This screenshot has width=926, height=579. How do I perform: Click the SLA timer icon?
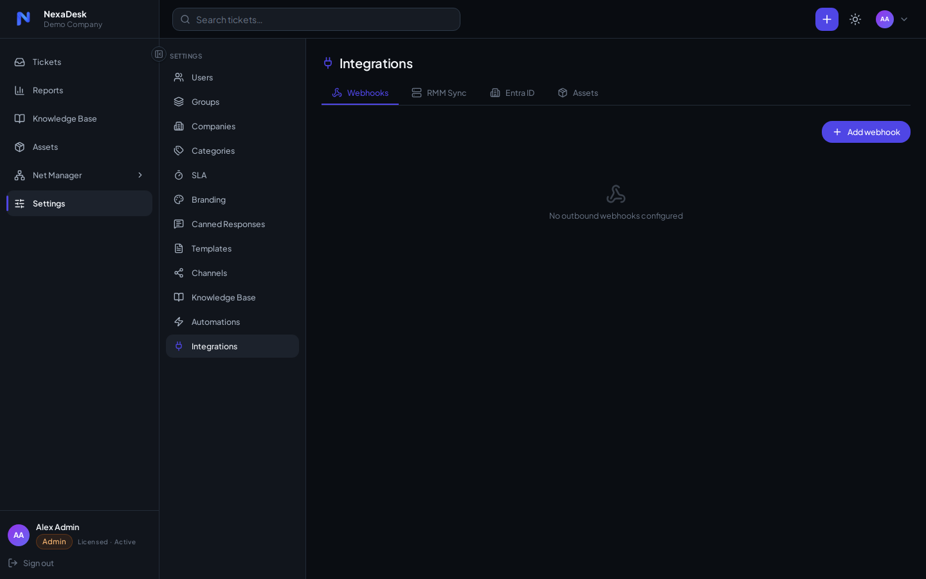tap(179, 175)
